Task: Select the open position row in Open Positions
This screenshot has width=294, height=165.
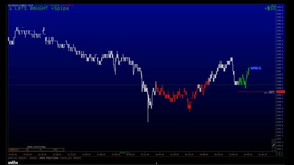Action: [x=36, y=150]
